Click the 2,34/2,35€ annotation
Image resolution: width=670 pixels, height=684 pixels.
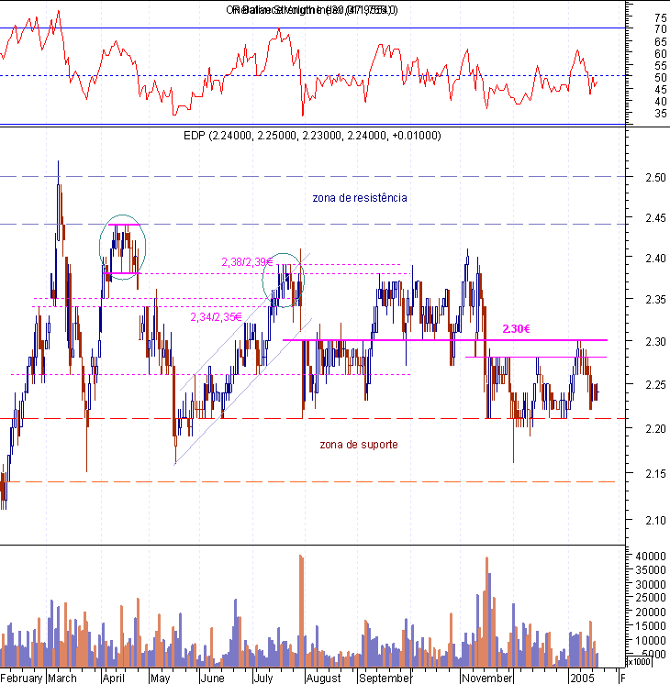pyautogui.click(x=216, y=316)
